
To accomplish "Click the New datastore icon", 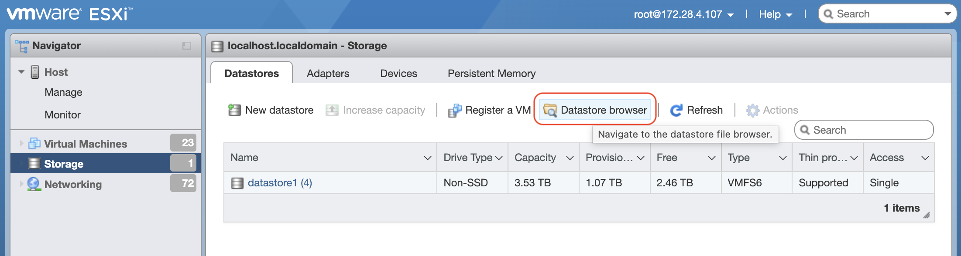I will pyautogui.click(x=234, y=110).
